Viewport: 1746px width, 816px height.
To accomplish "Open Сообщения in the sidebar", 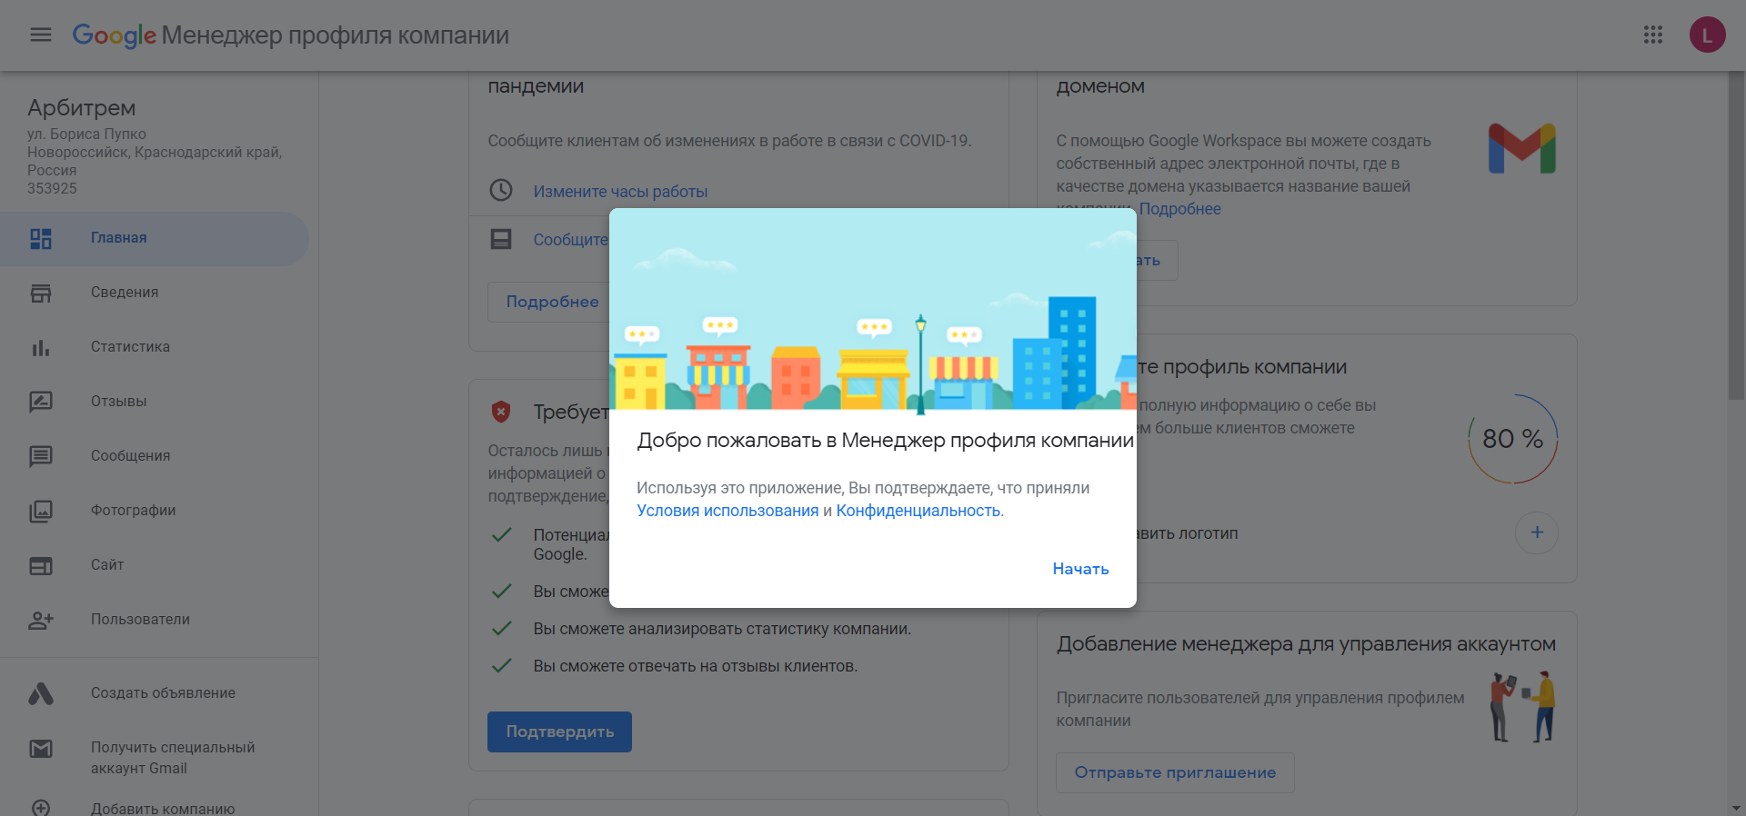I will (x=155, y=456).
